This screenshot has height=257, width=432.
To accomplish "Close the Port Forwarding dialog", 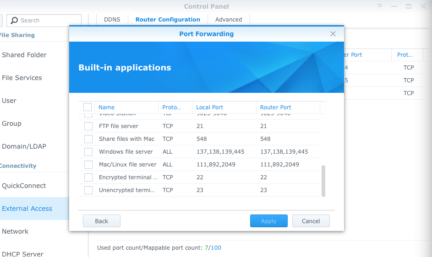I will [x=333, y=34].
